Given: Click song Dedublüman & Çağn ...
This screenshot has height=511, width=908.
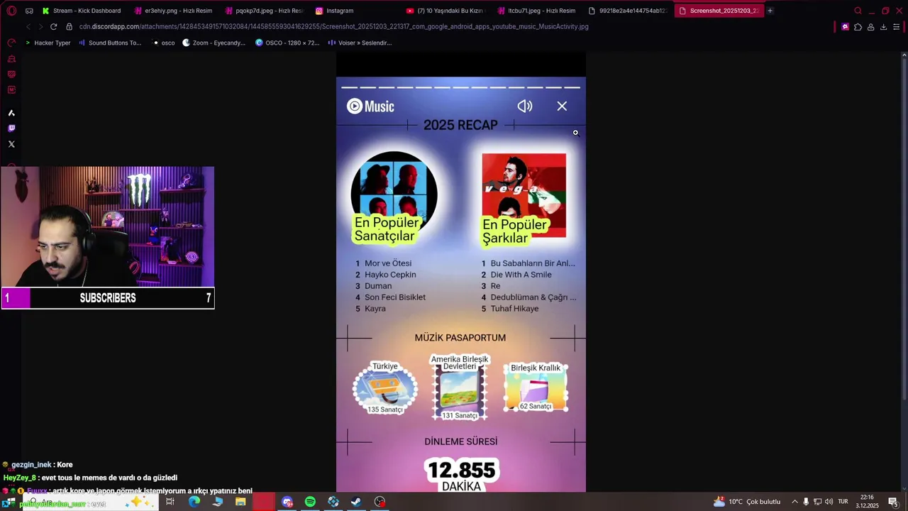Looking at the screenshot, I should (x=533, y=297).
